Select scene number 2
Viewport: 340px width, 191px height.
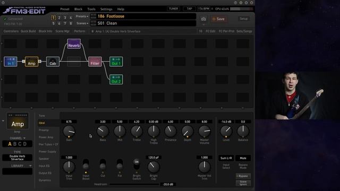pos(59,18)
